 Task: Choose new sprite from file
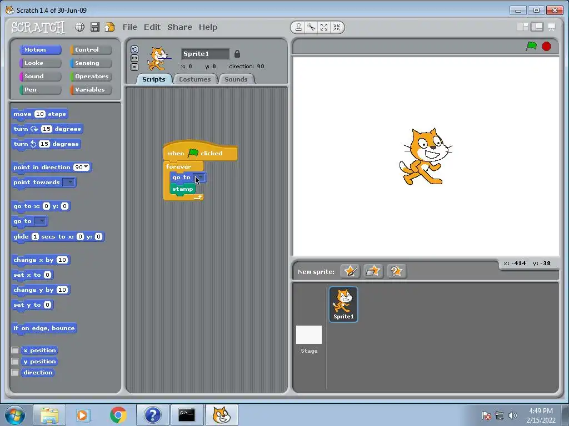(x=373, y=271)
